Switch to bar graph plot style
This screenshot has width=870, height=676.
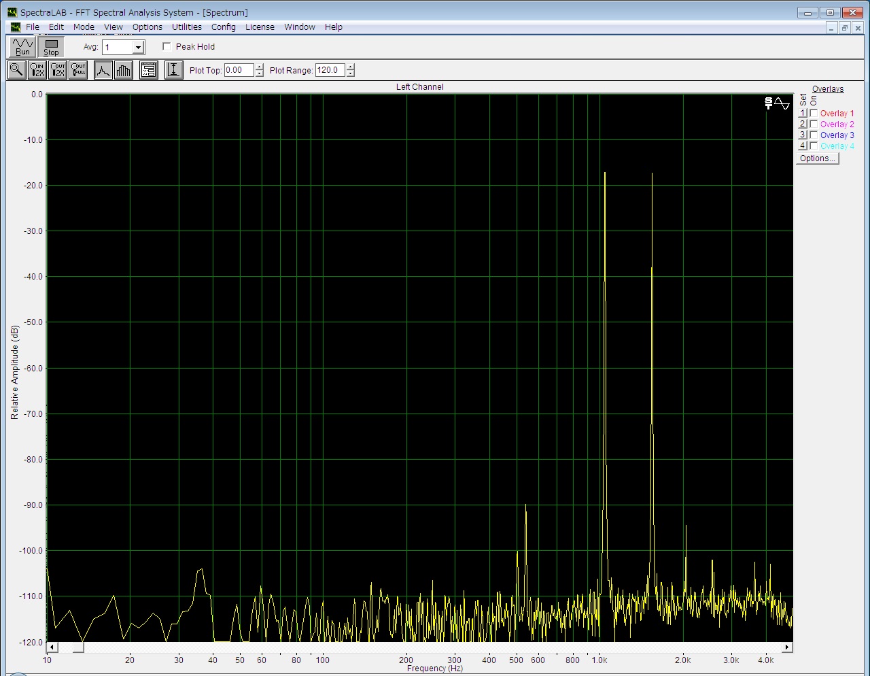point(124,70)
